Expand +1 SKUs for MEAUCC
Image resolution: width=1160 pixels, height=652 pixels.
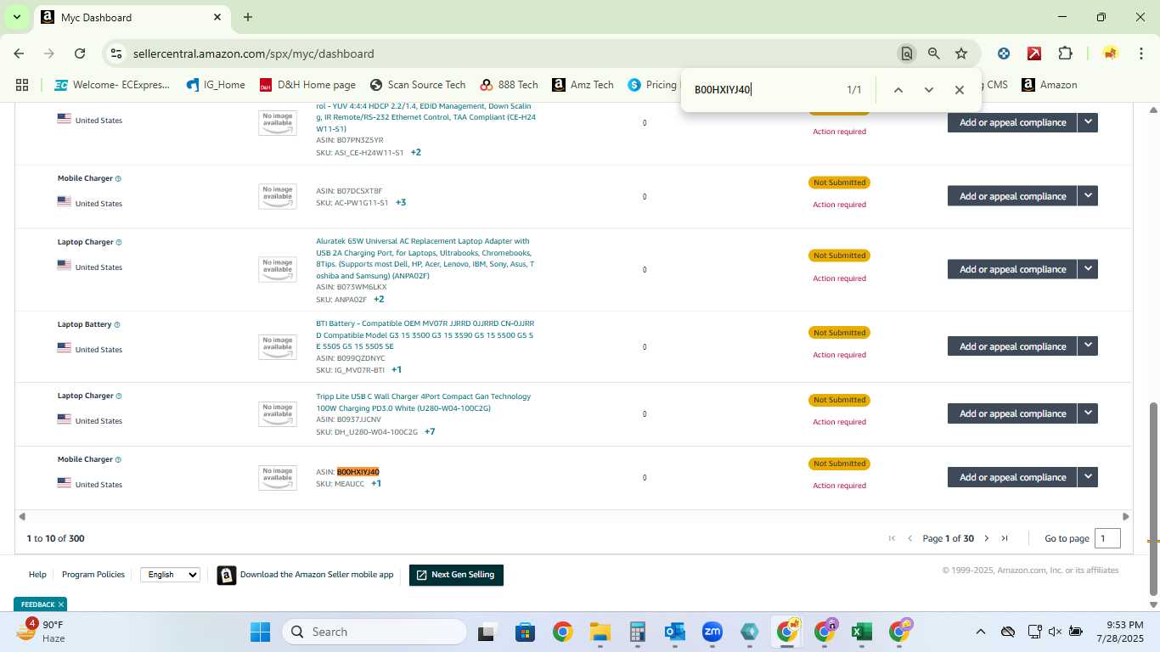tap(376, 484)
